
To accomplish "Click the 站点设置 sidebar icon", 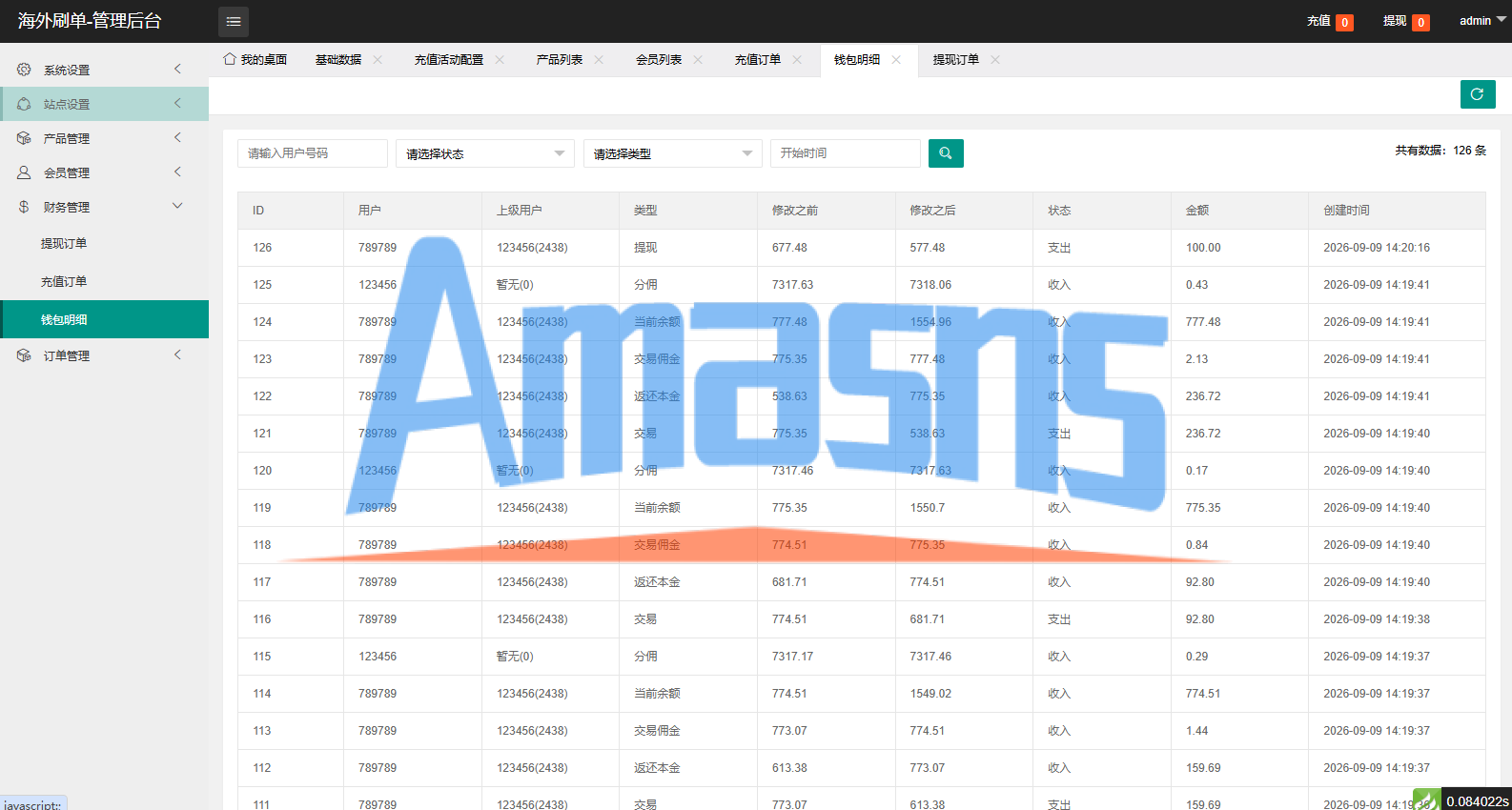I will pyautogui.click(x=24, y=104).
